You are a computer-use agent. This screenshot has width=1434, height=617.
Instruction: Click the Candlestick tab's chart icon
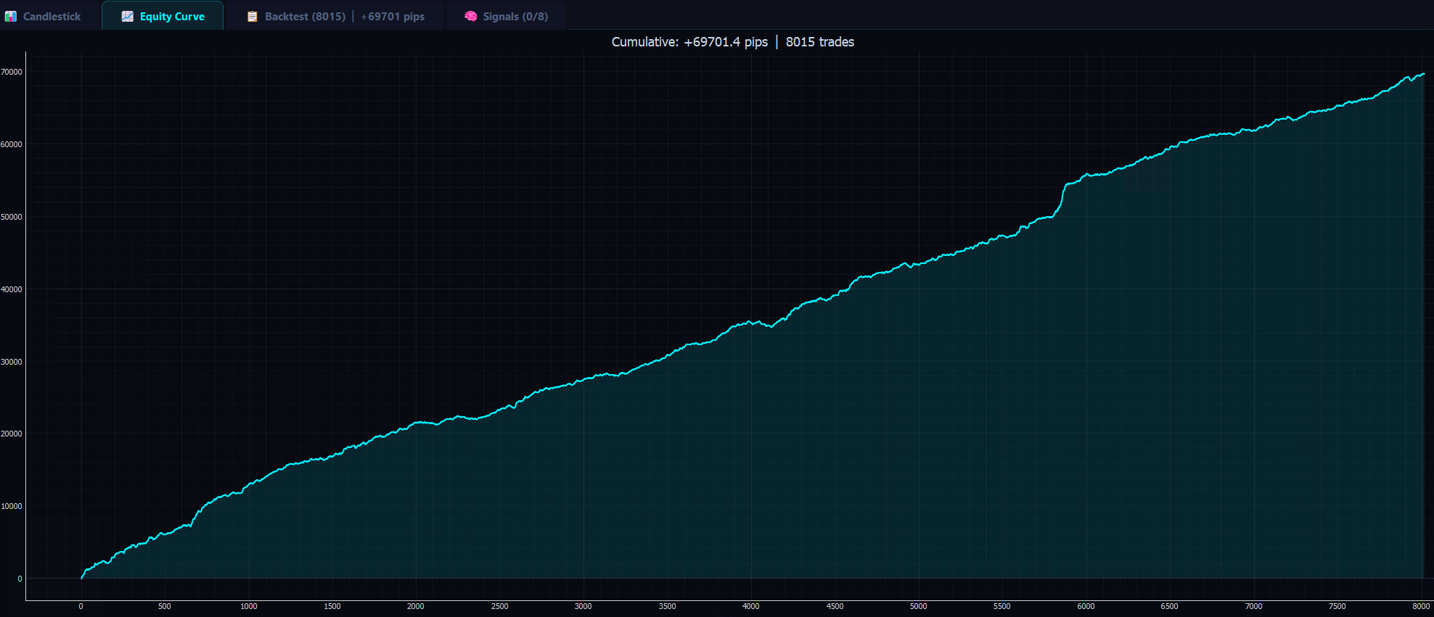[x=11, y=17]
